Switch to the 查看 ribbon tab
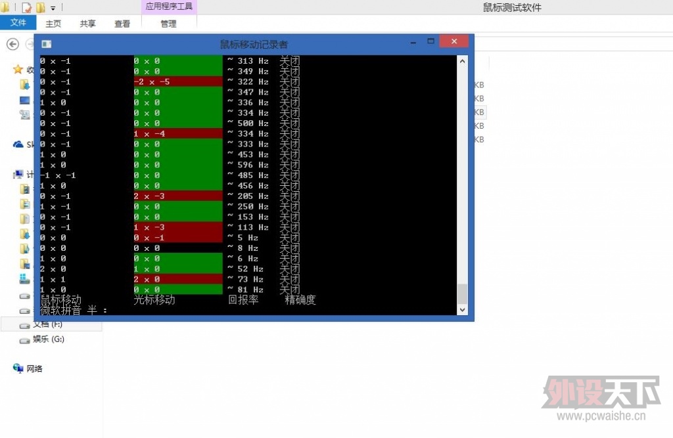The width and height of the screenshot is (673, 438). click(x=122, y=24)
